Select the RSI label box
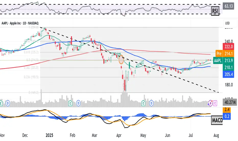Viewport: 238px width, 141px height. (215, 11)
